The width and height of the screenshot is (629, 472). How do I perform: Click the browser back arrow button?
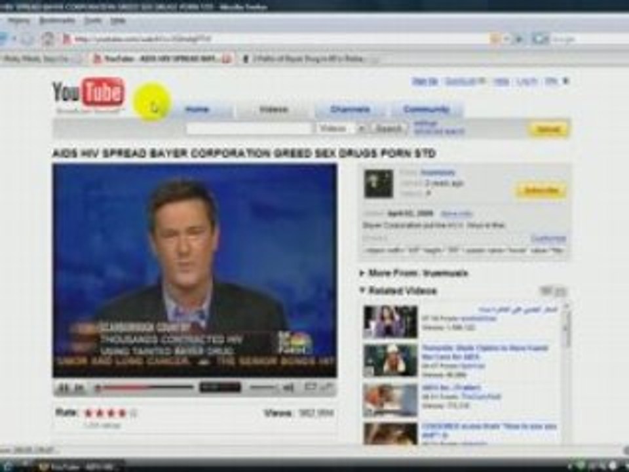coord(4,39)
